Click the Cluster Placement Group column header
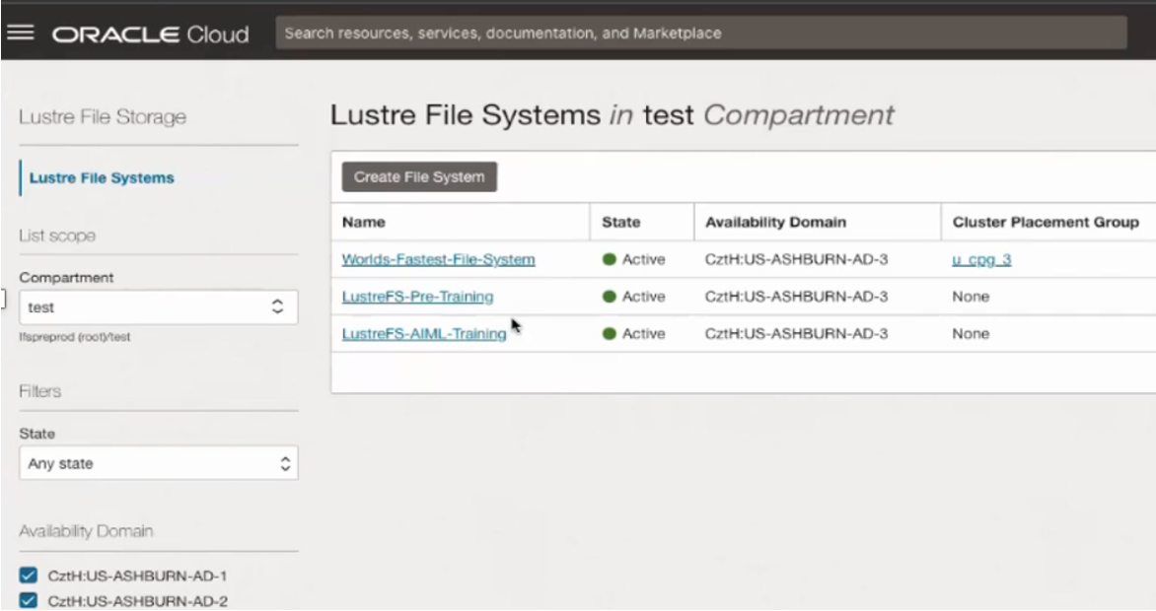The image size is (1156, 611). pos(1046,222)
